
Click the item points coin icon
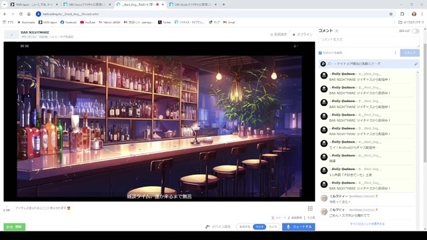(7, 209)
